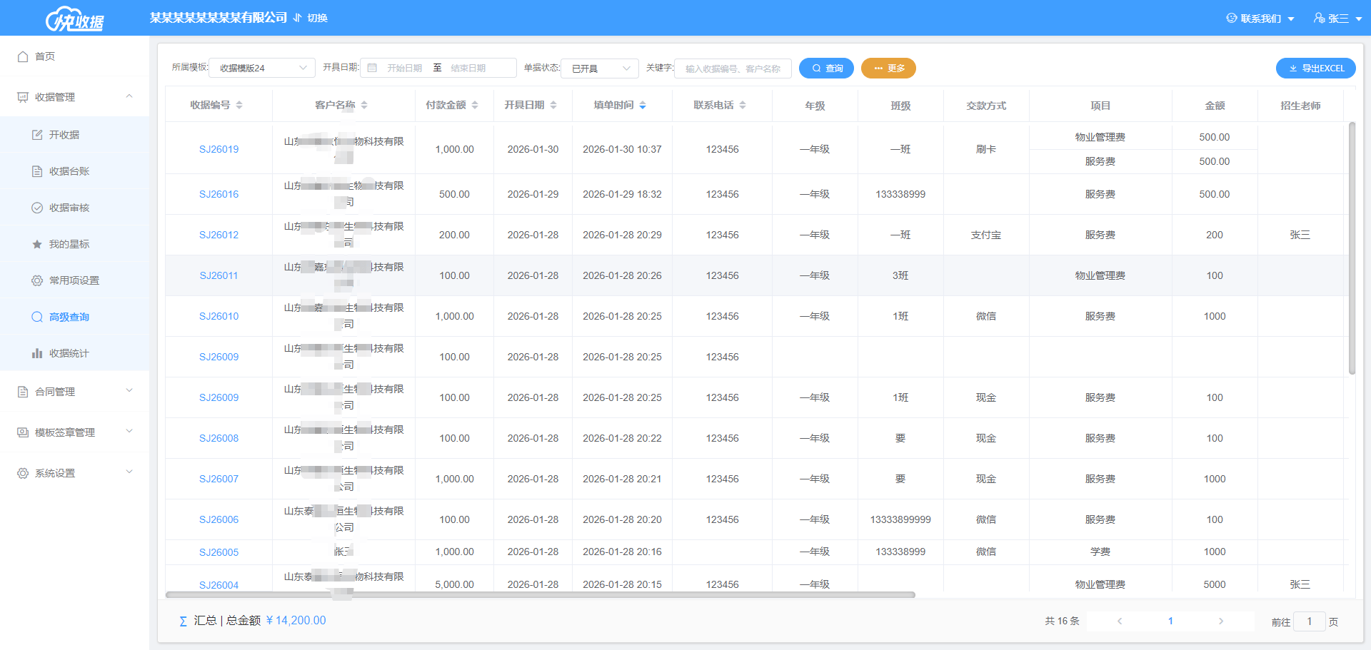Click the calendar icon in date range field
This screenshot has width=1371, height=650.
tap(372, 68)
